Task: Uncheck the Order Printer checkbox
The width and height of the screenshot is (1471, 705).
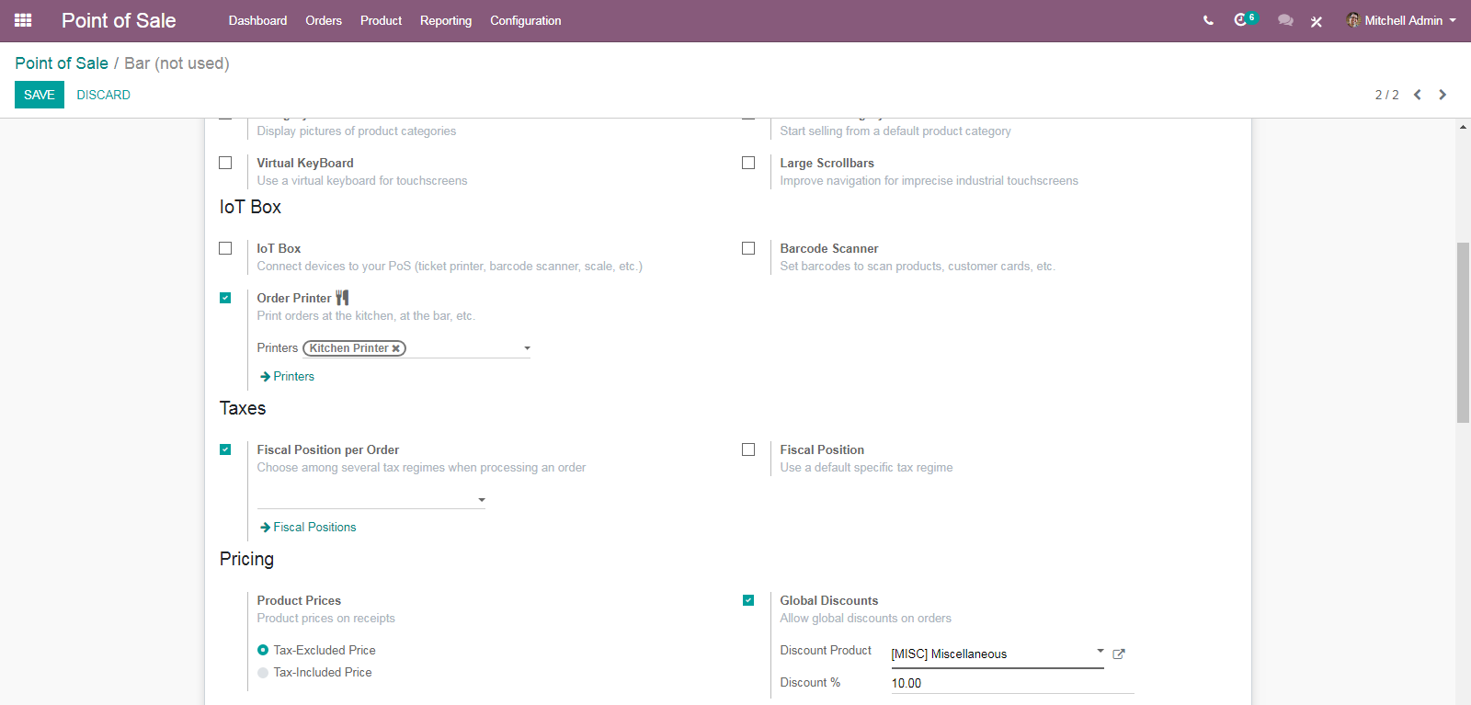Action: (x=225, y=298)
